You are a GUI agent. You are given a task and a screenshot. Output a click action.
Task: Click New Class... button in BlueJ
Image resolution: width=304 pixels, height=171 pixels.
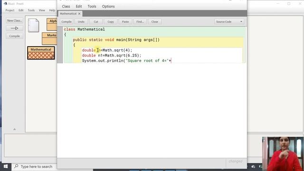pos(15,20)
